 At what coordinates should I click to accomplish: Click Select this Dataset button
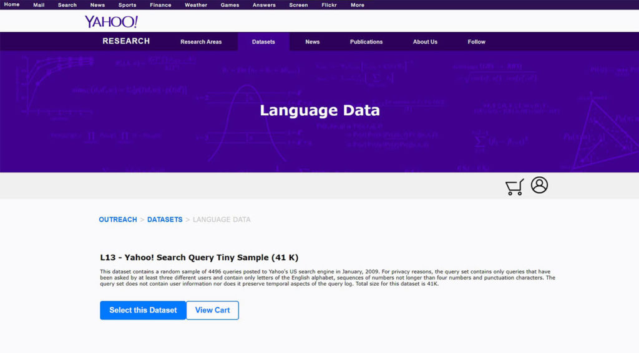(x=143, y=310)
